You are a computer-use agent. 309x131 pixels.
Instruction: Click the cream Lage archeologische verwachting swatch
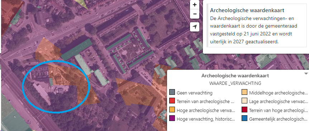coord(244,101)
